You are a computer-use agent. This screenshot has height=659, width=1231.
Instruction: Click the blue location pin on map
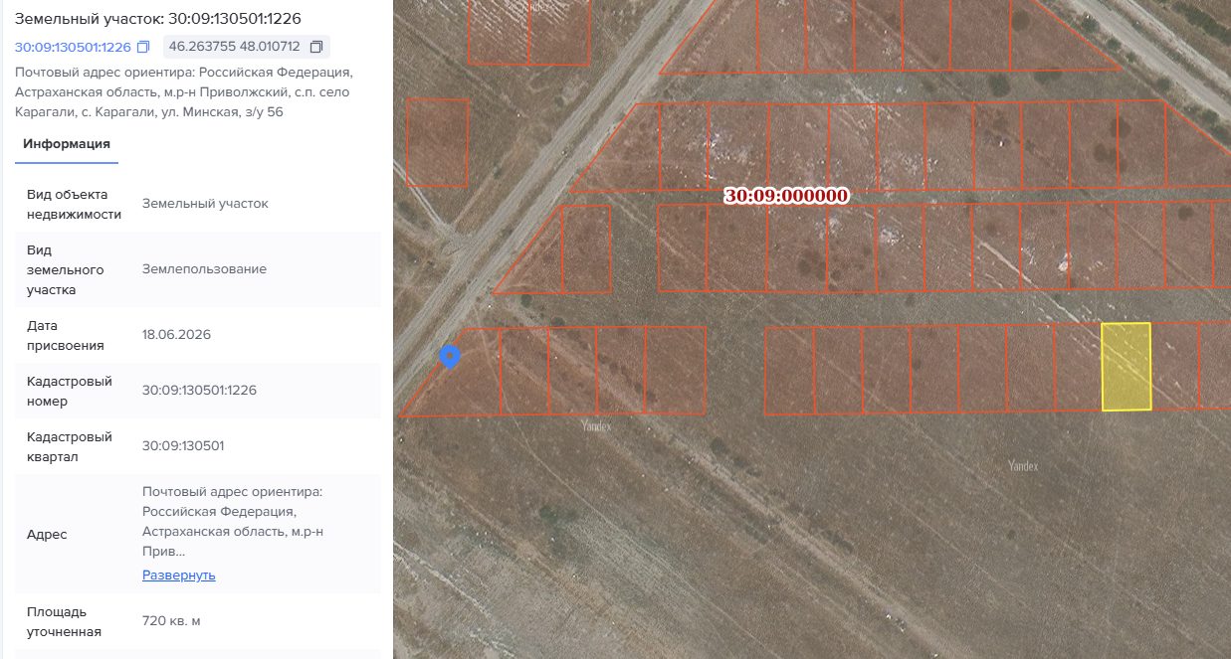pos(450,356)
